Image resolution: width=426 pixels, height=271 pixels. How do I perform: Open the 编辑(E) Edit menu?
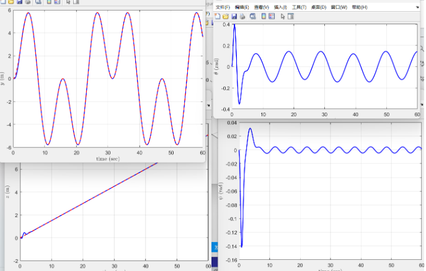click(242, 7)
